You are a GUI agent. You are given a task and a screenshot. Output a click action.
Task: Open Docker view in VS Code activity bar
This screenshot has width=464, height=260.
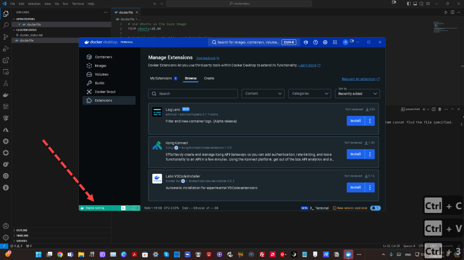5,95
